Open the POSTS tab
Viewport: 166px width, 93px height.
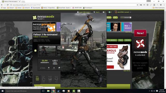[56, 79]
